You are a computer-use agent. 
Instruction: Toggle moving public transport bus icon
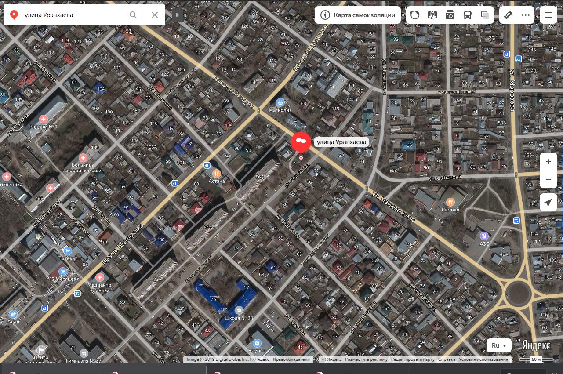coord(468,15)
